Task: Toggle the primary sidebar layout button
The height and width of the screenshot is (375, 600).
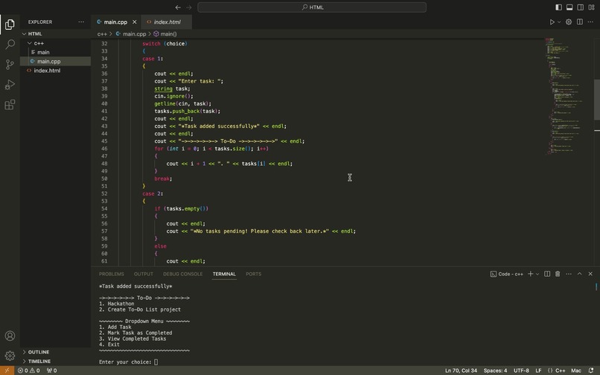Action: pyautogui.click(x=558, y=7)
